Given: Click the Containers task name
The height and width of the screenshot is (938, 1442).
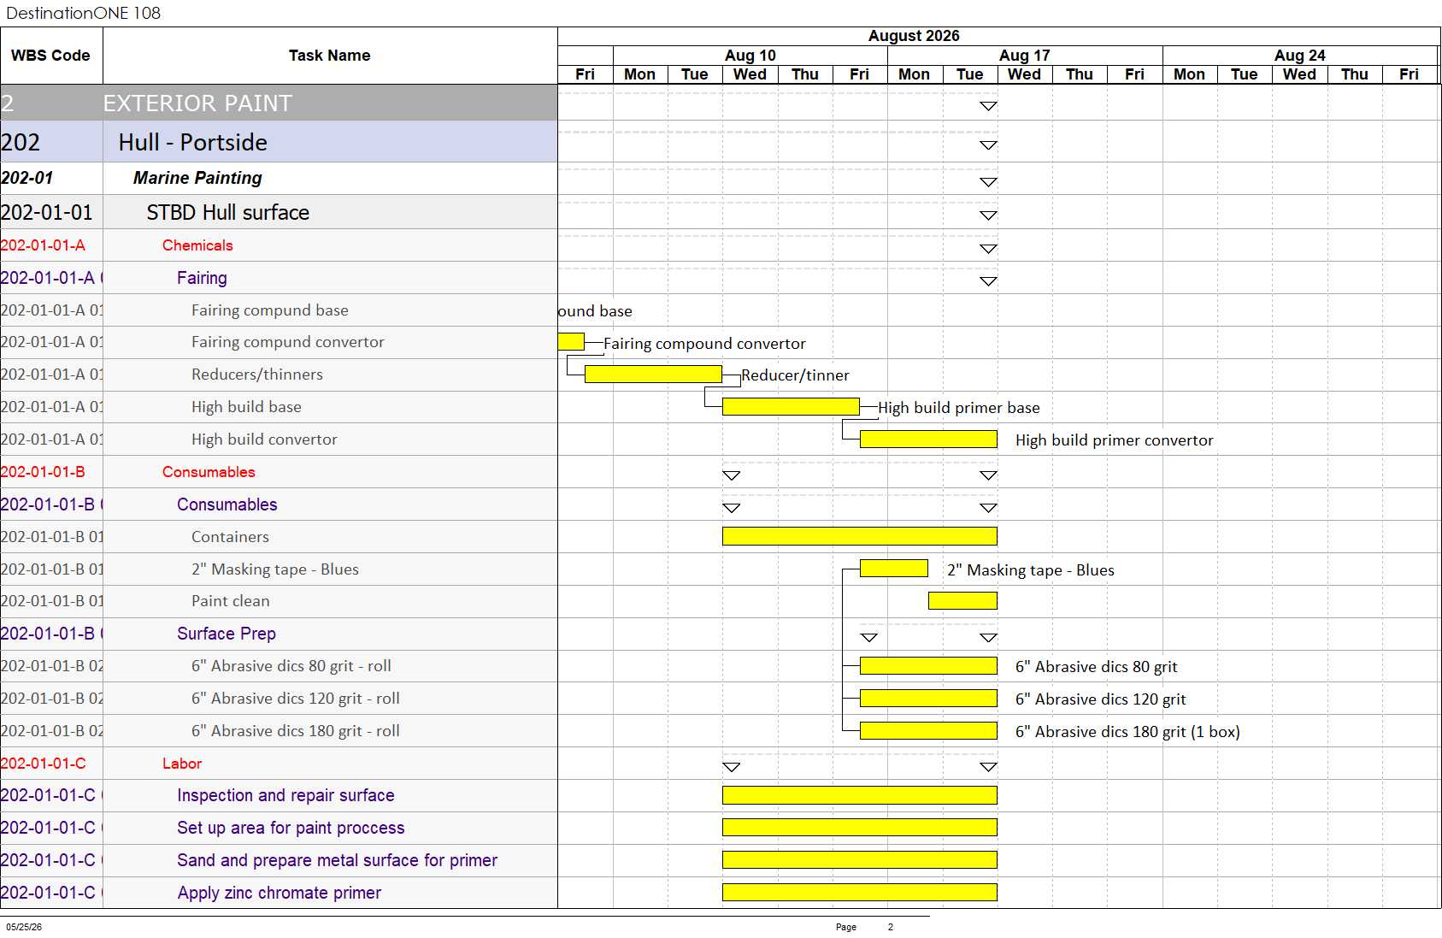Looking at the screenshot, I should 230,537.
